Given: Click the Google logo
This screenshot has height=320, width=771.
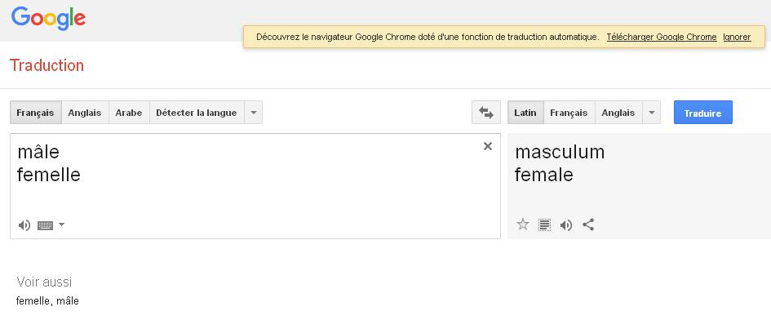Looking at the screenshot, I should [x=48, y=19].
